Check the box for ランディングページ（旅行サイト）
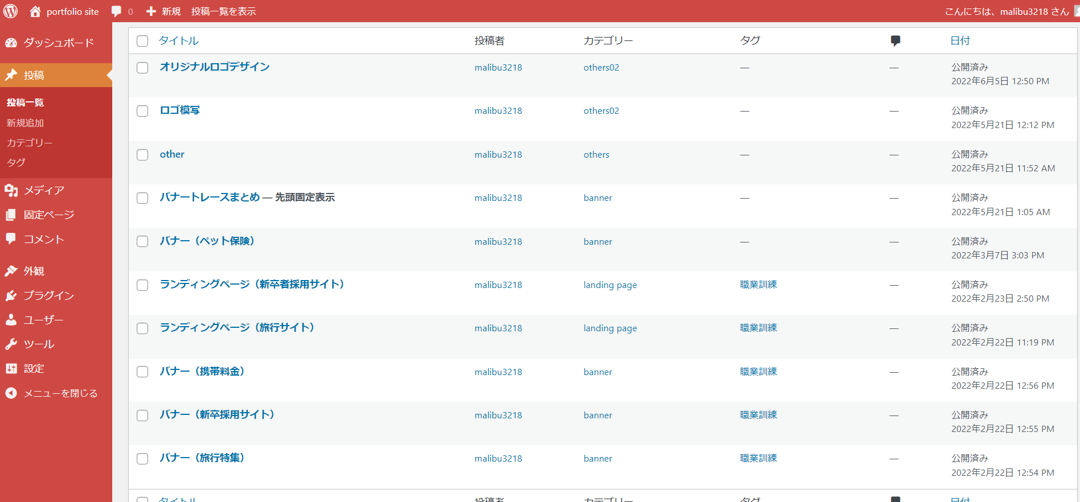This screenshot has width=1080, height=502. [142, 328]
